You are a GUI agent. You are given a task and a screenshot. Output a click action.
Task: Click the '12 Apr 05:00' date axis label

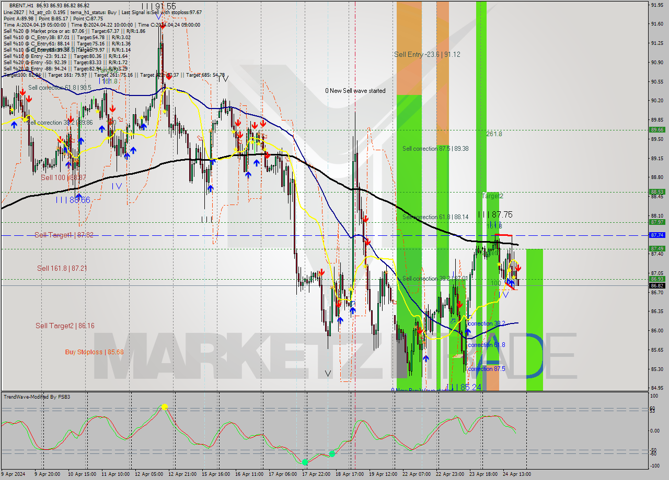pos(149,474)
